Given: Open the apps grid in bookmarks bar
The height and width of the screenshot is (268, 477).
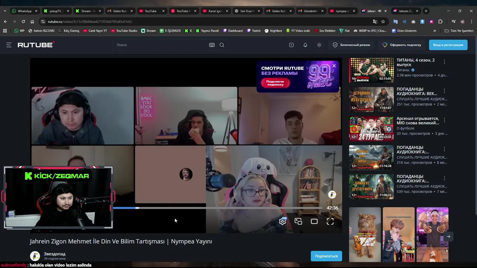Looking at the screenshot, I should [x=5, y=31].
